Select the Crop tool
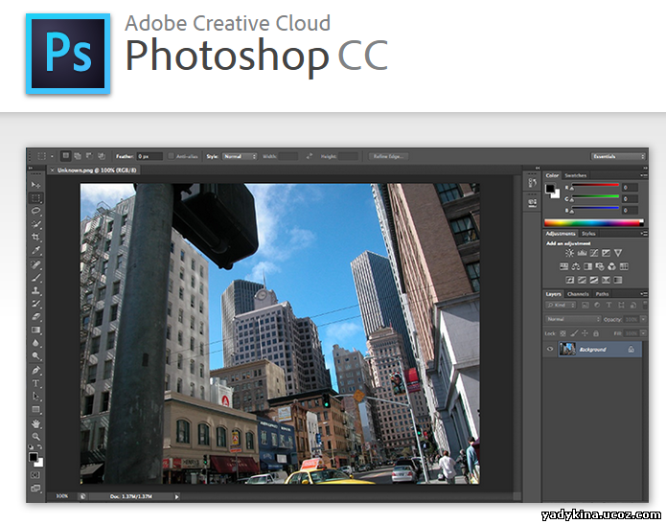Viewport: 666px width, 524px height. 35,238
